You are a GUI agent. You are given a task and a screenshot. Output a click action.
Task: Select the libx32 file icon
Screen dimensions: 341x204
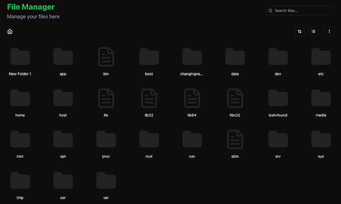[x=235, y=98]
